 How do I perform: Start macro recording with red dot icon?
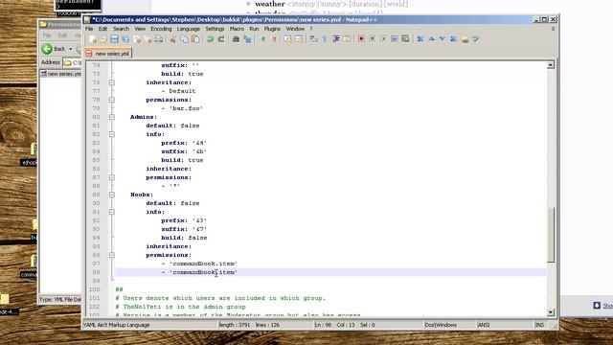361,39
